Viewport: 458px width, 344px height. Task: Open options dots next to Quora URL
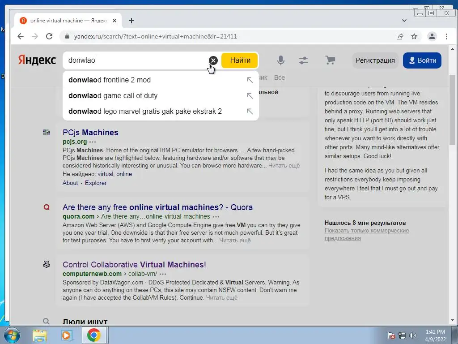216,217
